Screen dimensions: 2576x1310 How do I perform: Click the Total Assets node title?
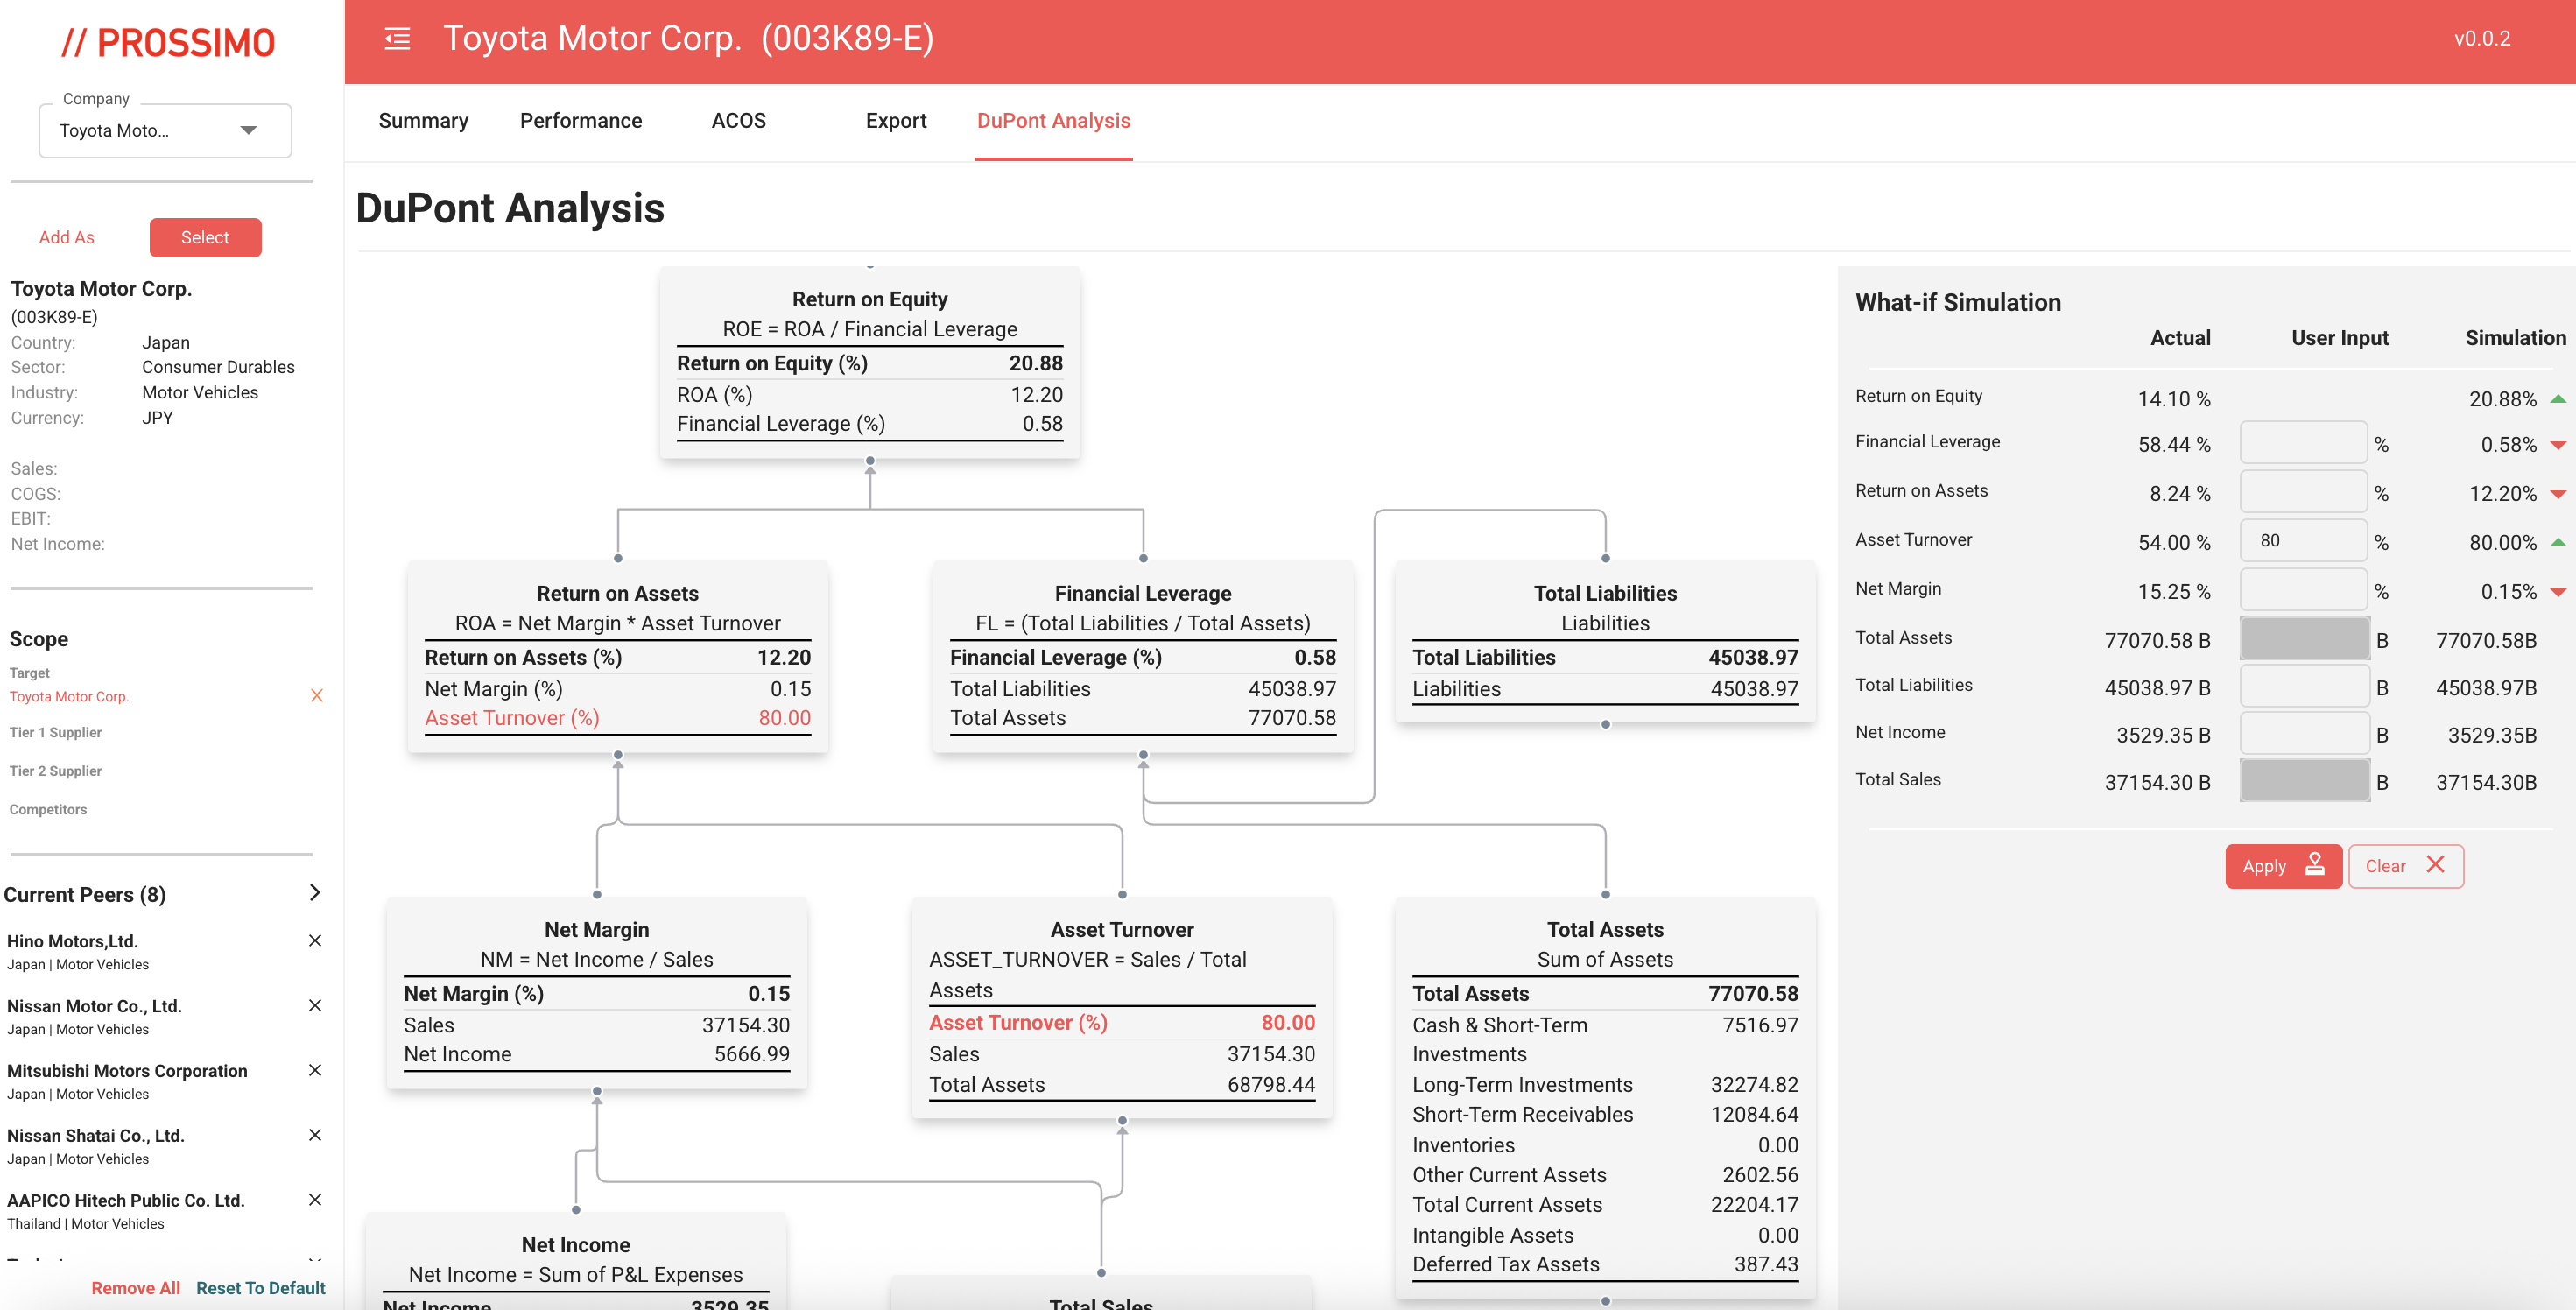click(1605, 930)
